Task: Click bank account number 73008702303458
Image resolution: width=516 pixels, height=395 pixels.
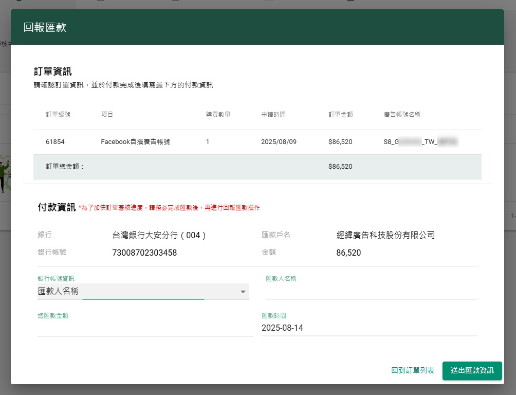Action: [x=144, y=253]
